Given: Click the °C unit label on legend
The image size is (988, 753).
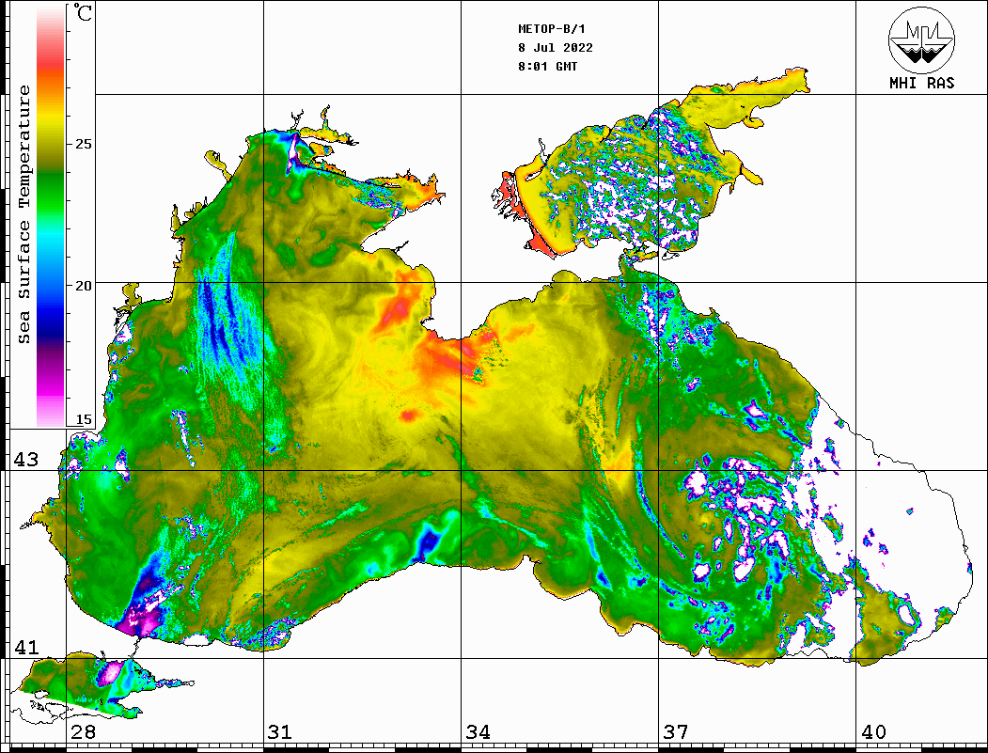Looking at the screenshot, I should click(83, 12).
